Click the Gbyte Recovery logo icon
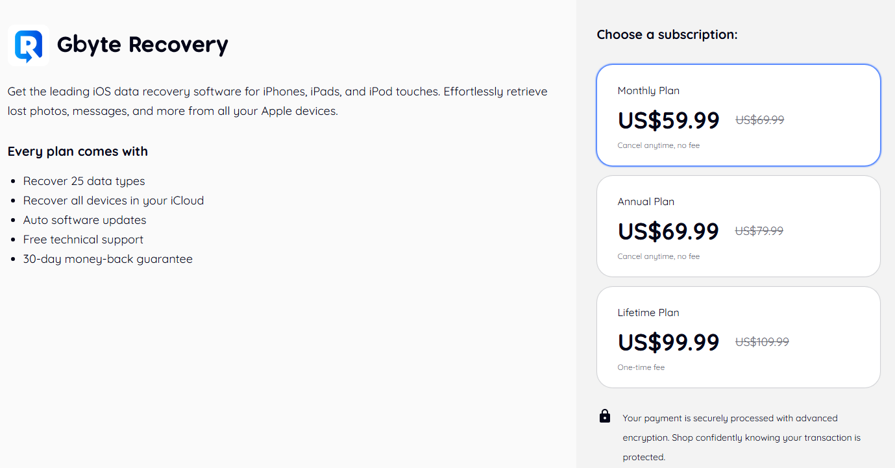The width and height of the screenshot is (895, 468). 29,45
